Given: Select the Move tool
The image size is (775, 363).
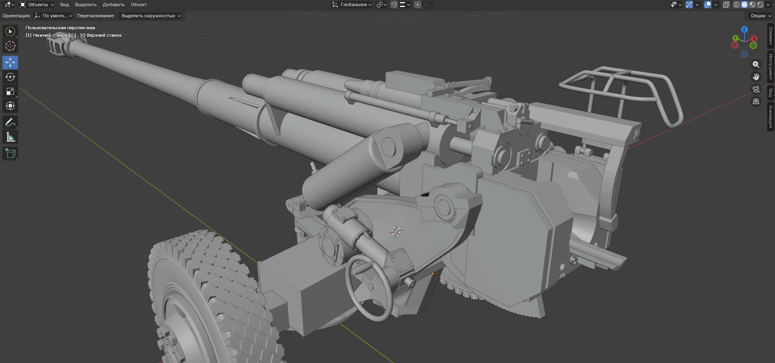Looking at the screenshot, I should point(10,62).
